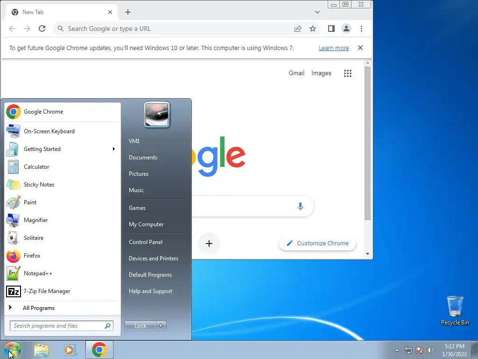478x359 pixels.
Task: Open 7-Zip File Manager
Action: click(x=62, y=291)
